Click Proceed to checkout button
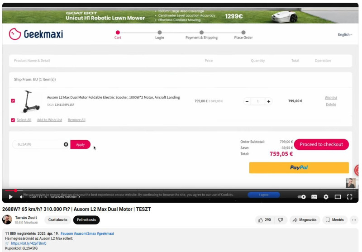This screenshot has width=362, height=252. tap(321, 144)
